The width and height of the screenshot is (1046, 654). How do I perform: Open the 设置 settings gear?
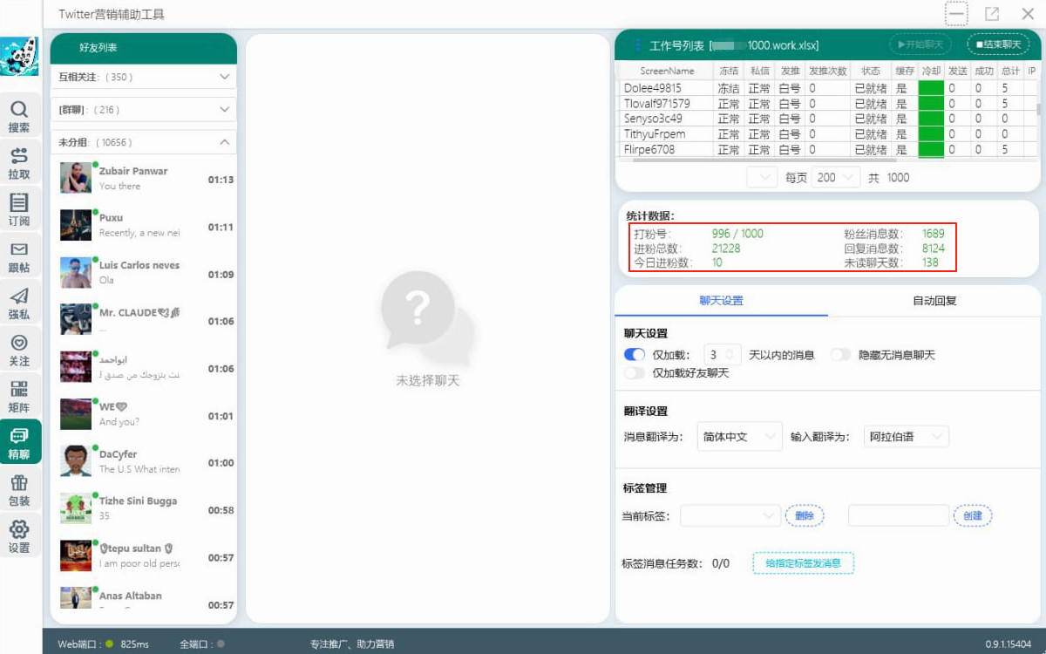click(x=19, y=537)
